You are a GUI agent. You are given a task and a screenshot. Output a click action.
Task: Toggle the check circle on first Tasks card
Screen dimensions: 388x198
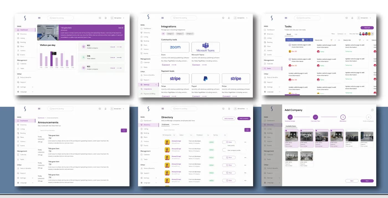(290, 45)
